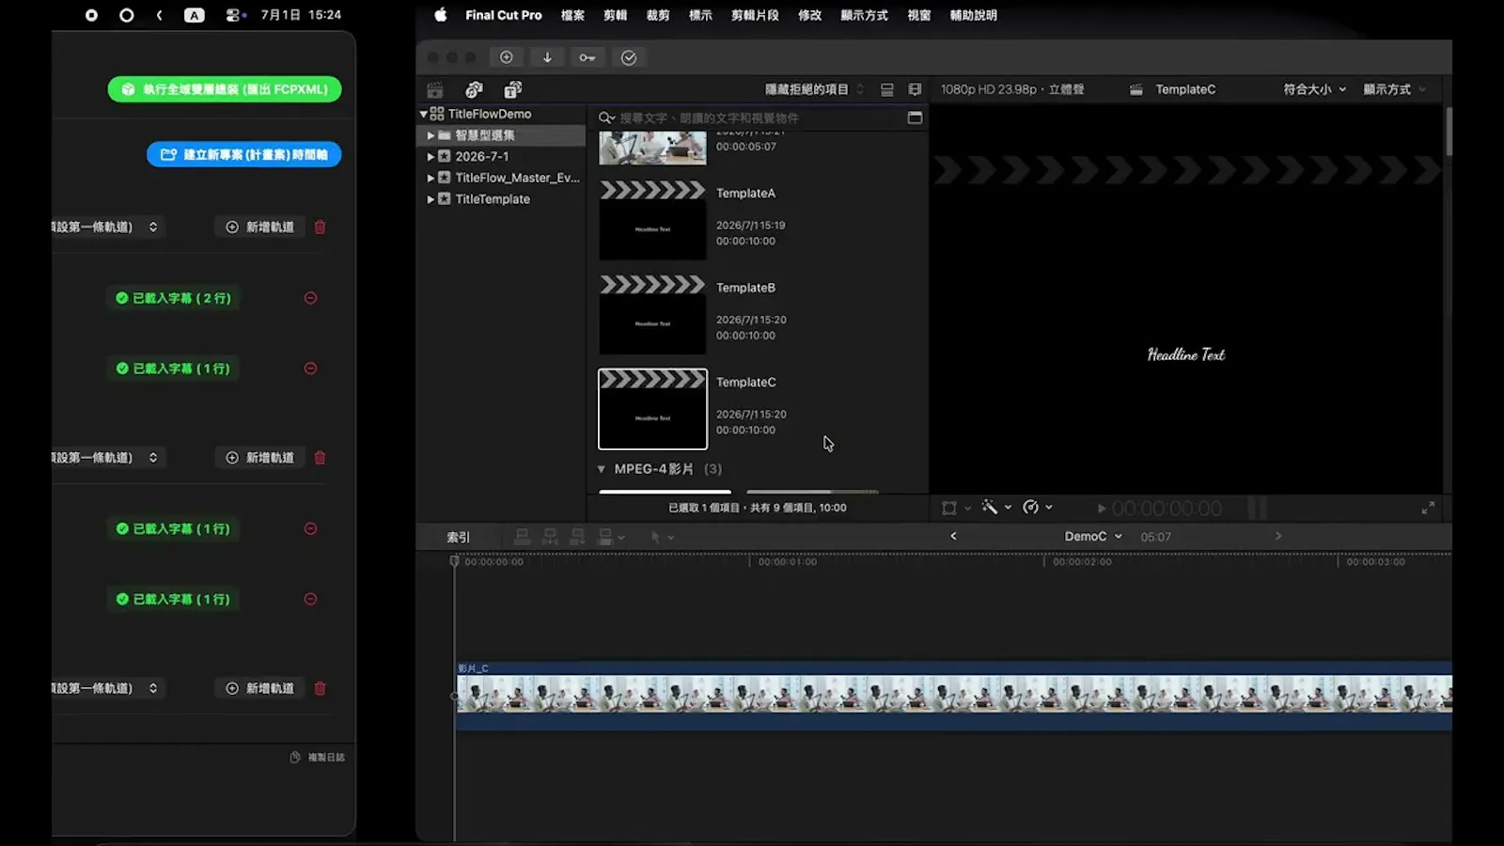Open the 檔案 menu
The width and height of the screenshot is (1504, 846).
tap(572, 15)
